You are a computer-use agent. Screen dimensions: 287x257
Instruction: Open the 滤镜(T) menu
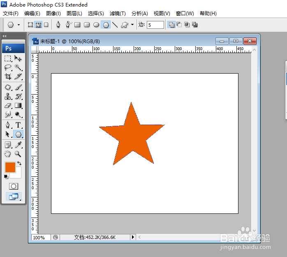point(118,14)
